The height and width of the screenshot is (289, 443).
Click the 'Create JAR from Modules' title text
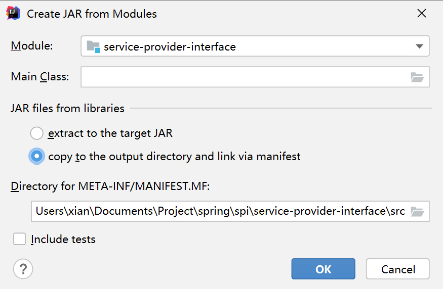tap(92, 14)
